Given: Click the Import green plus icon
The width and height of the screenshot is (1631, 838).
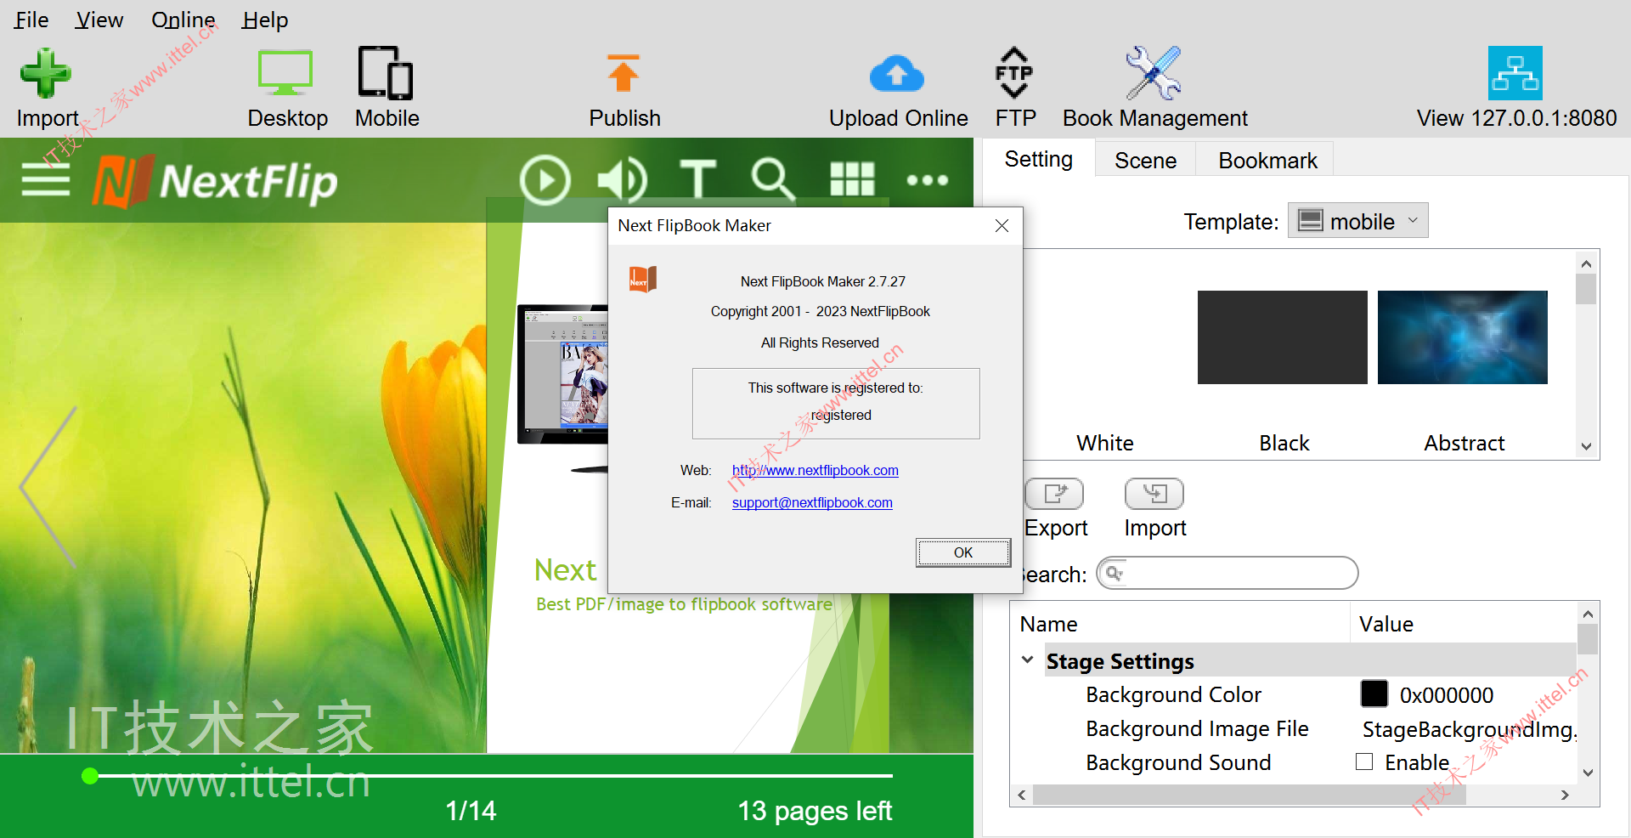Looking at the screenshot, I should click(45, 73).
